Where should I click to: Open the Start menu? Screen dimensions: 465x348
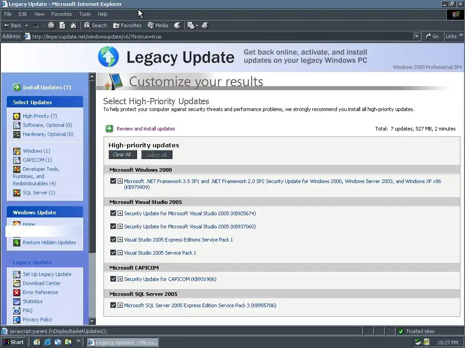coord(14,342)
